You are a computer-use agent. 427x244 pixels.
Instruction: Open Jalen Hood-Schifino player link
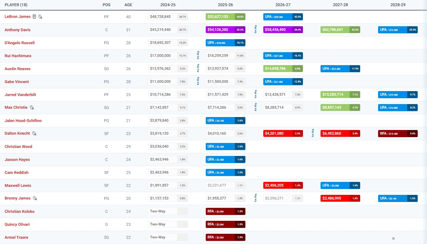pyautogui.click(x=23, y=121)
